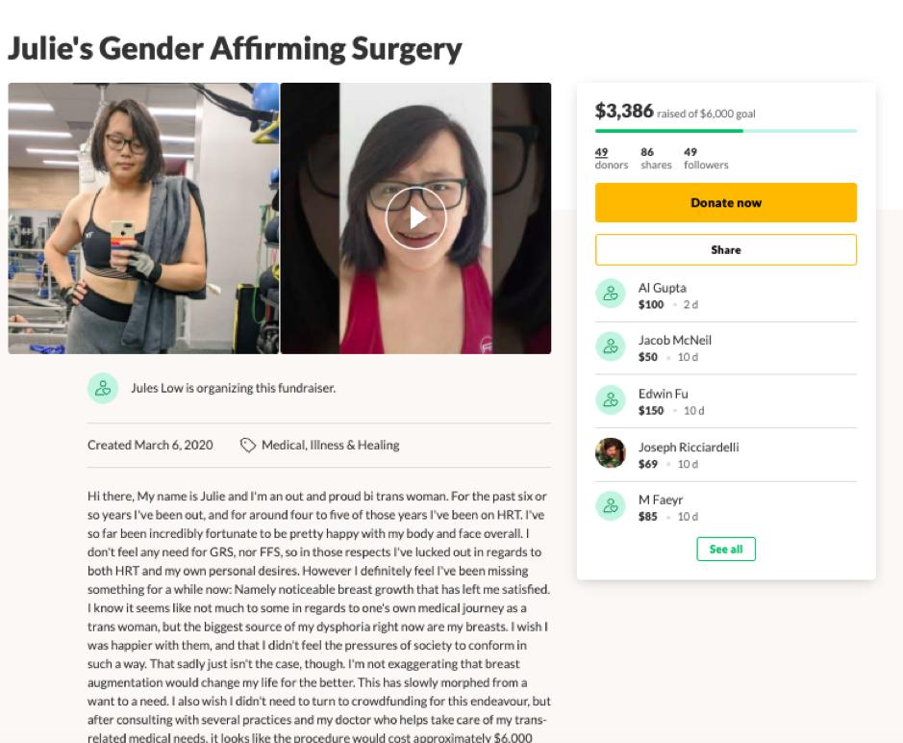The height and width of the screenshot is (743, 903).
Task: Click Edwin Fu's donor avatar icon
Action: pos(611,400)
